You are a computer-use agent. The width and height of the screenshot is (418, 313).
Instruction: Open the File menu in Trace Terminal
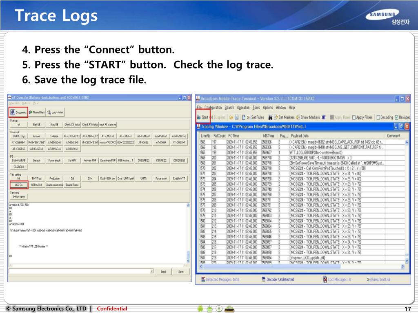coord(199,108)
